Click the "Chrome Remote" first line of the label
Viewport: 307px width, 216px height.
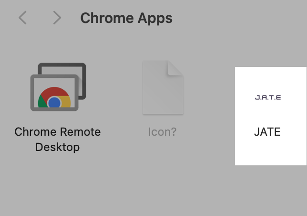pyautogui.click(x=58, y=131)
